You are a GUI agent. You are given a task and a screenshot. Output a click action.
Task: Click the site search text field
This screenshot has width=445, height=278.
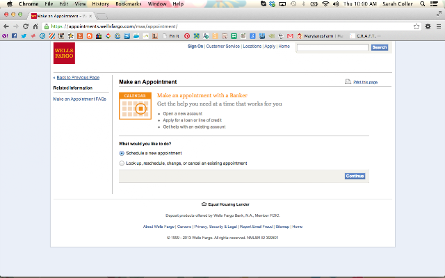coord(332,47)
